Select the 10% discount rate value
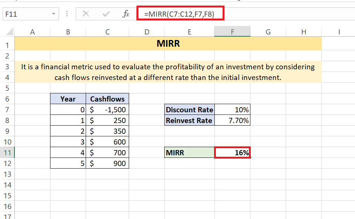Screen dimensions: 355x219 (x=232, y=110)
